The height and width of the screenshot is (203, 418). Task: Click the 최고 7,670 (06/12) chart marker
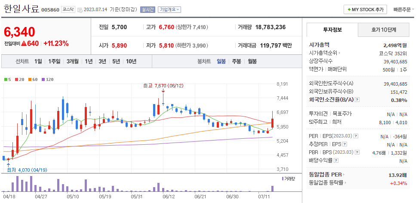(x=163, y=86)
